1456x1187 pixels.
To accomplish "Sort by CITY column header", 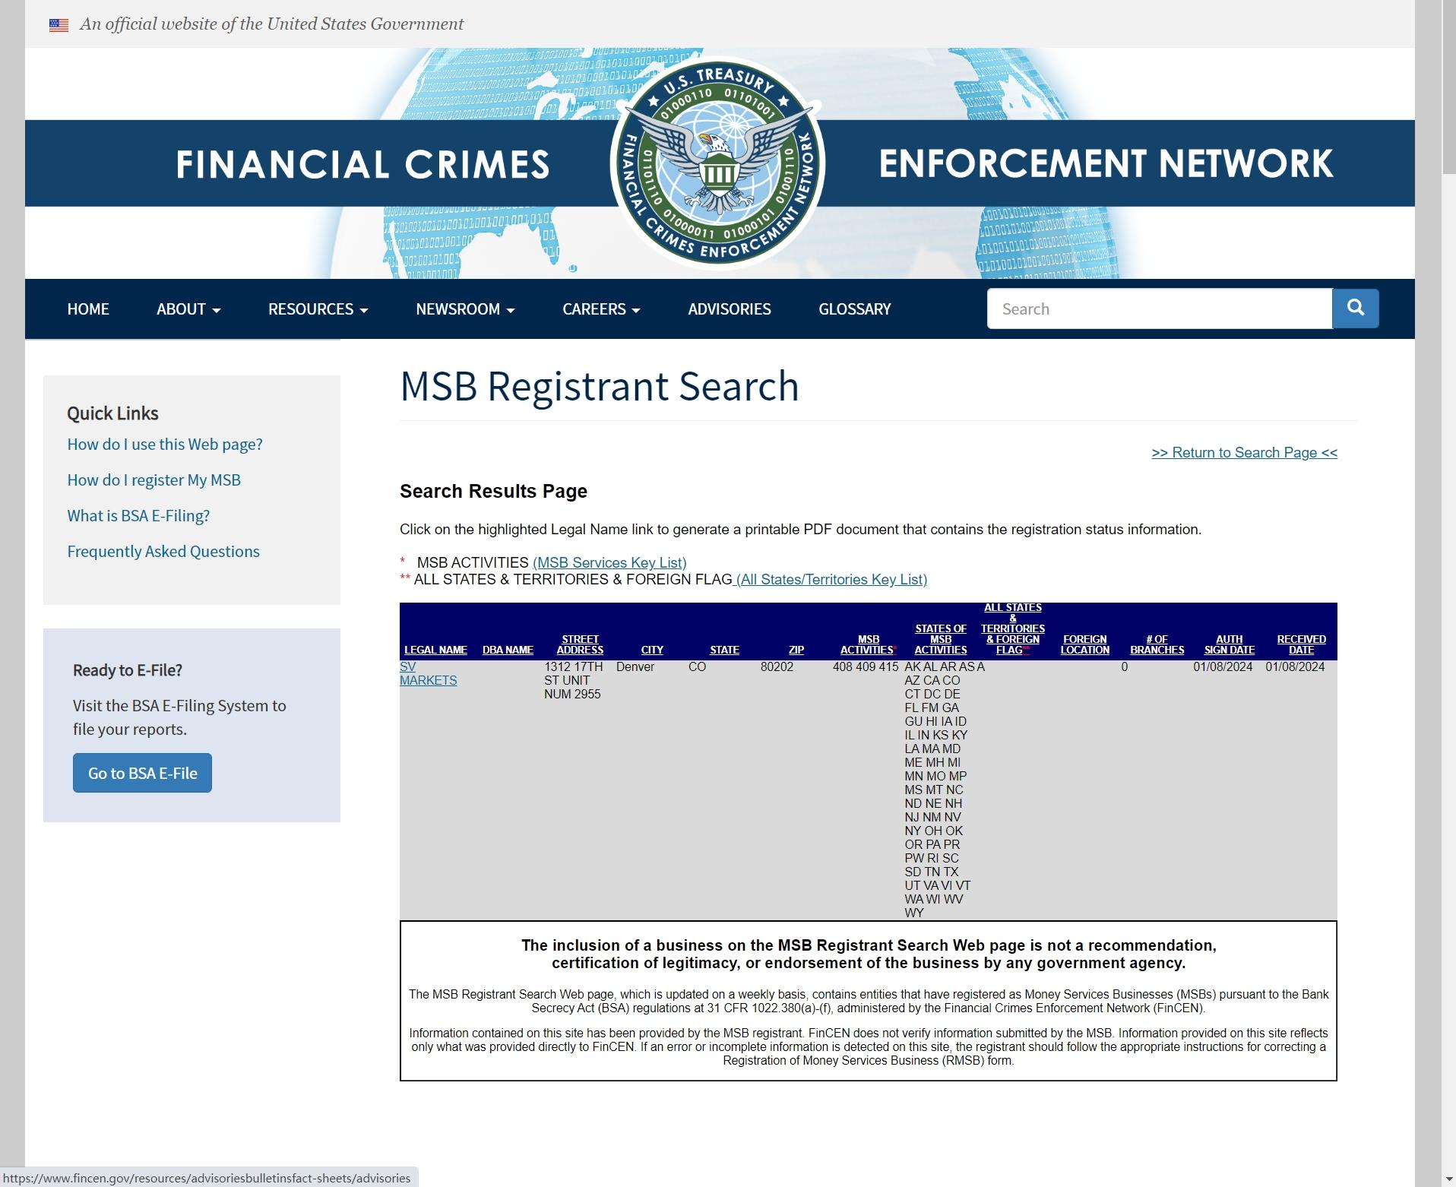I will [x=652, y=650].
